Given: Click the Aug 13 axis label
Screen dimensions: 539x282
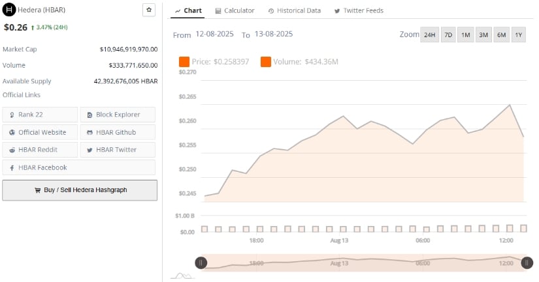Looking at the screenshot, I should pos(339,240).
